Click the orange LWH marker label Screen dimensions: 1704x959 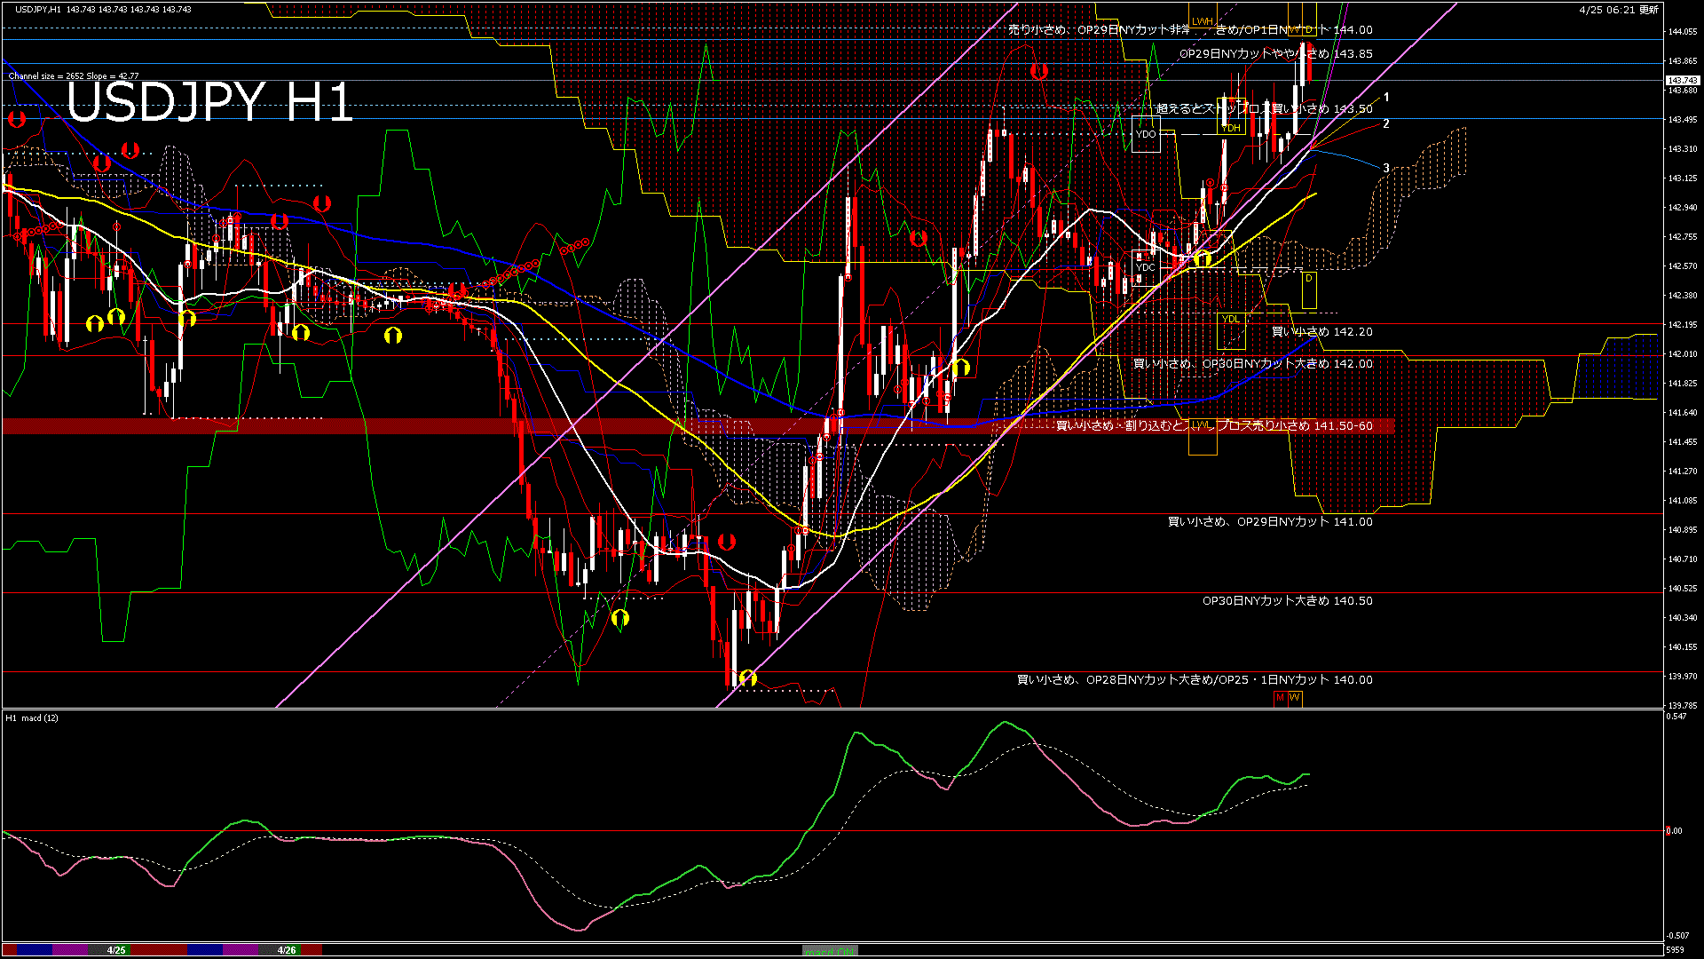click(1202, 21)
